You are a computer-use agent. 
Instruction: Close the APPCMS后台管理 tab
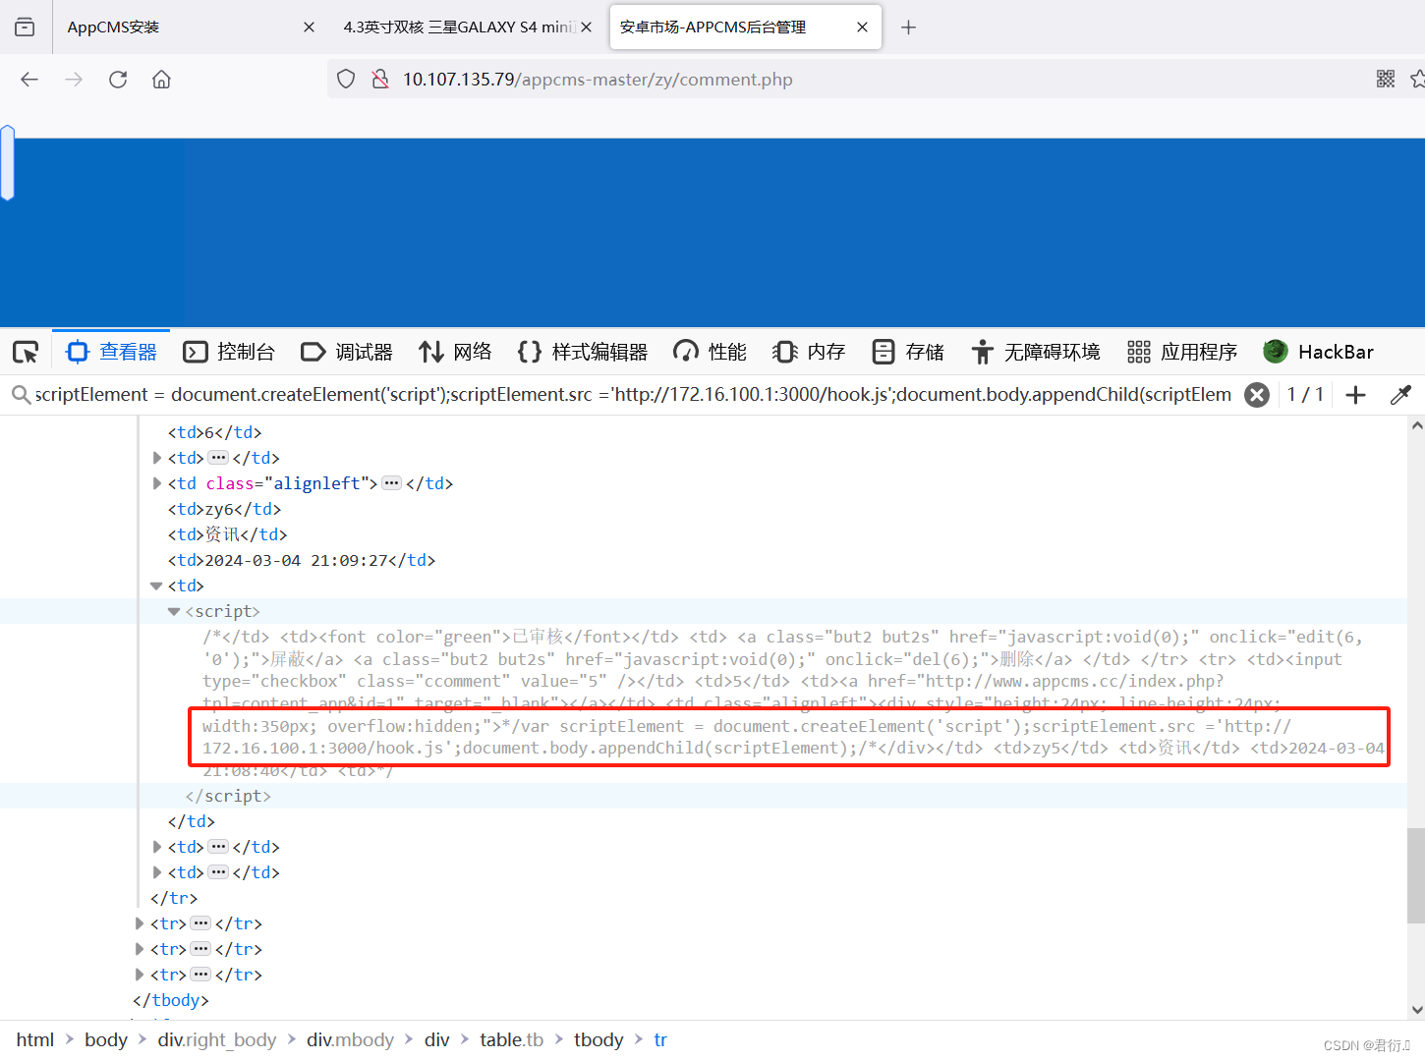(862, 28)
